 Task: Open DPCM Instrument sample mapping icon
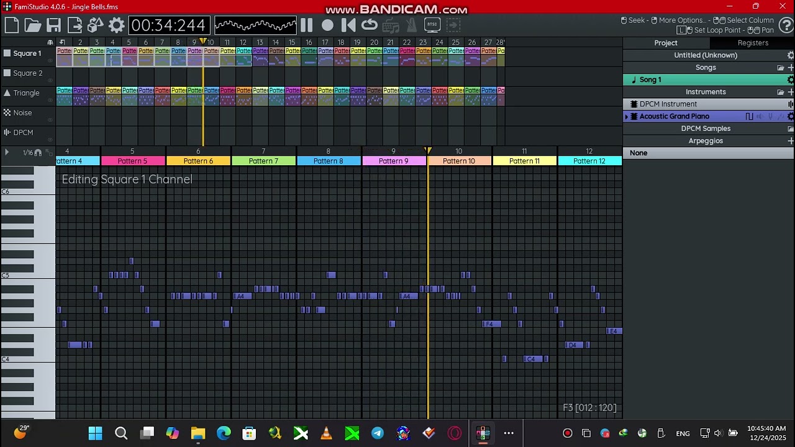click(x=791, y=104)
